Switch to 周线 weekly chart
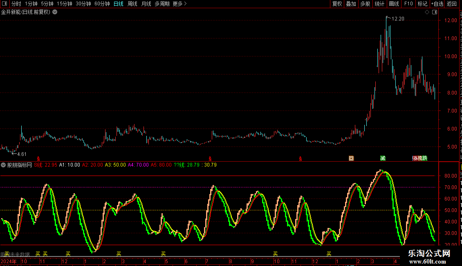 (x=132, y=4)
